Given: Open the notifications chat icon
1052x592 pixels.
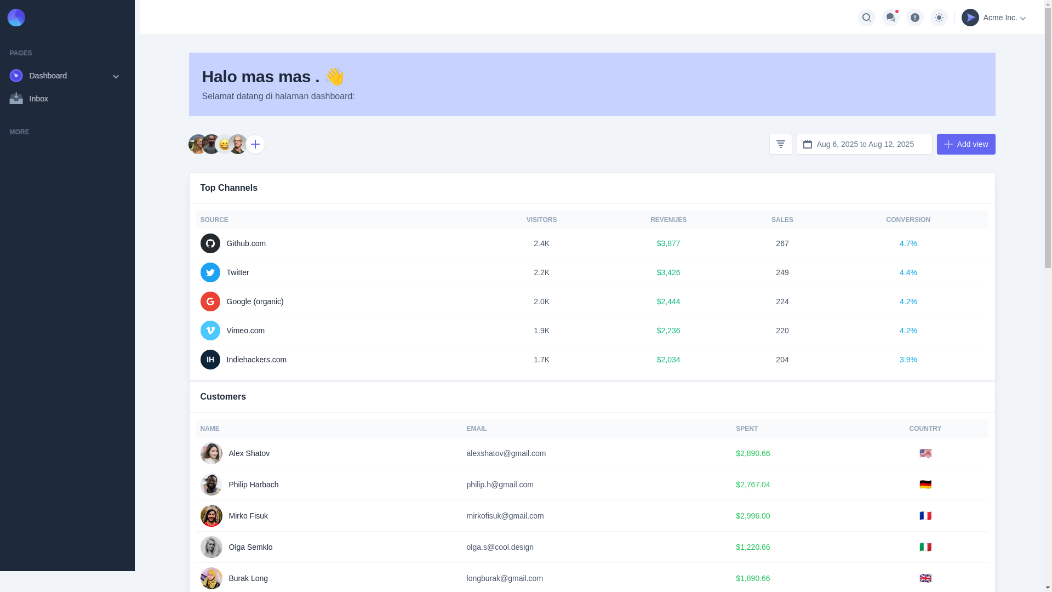Looking at the screenshot, I should 890,18.
